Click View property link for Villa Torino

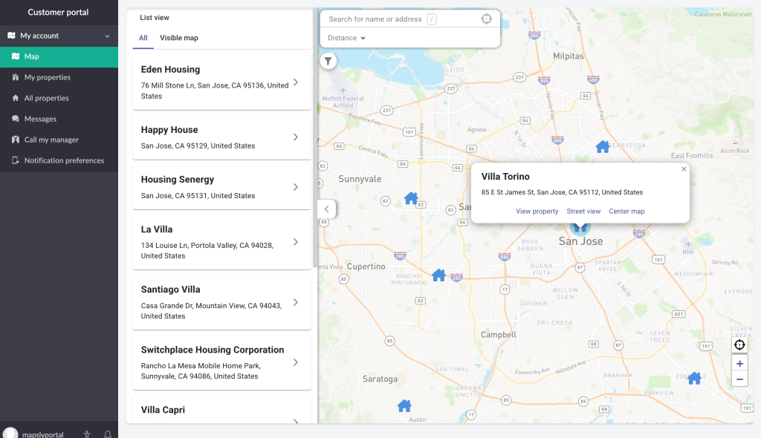[x=537, y=212]
